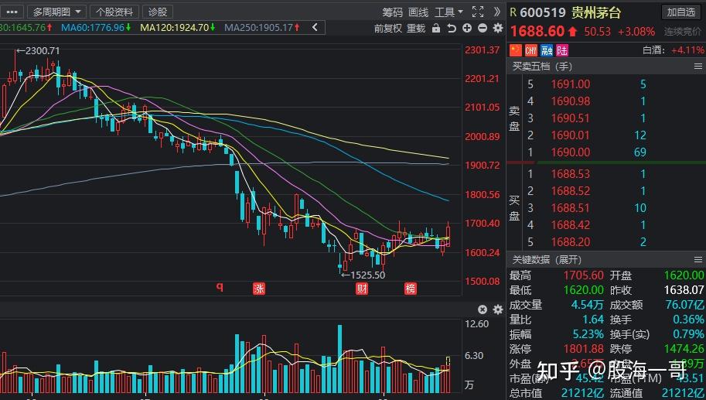Click the undo arrow icon beside the lock
Screen dimensions: 706x400
click(452, 28)
